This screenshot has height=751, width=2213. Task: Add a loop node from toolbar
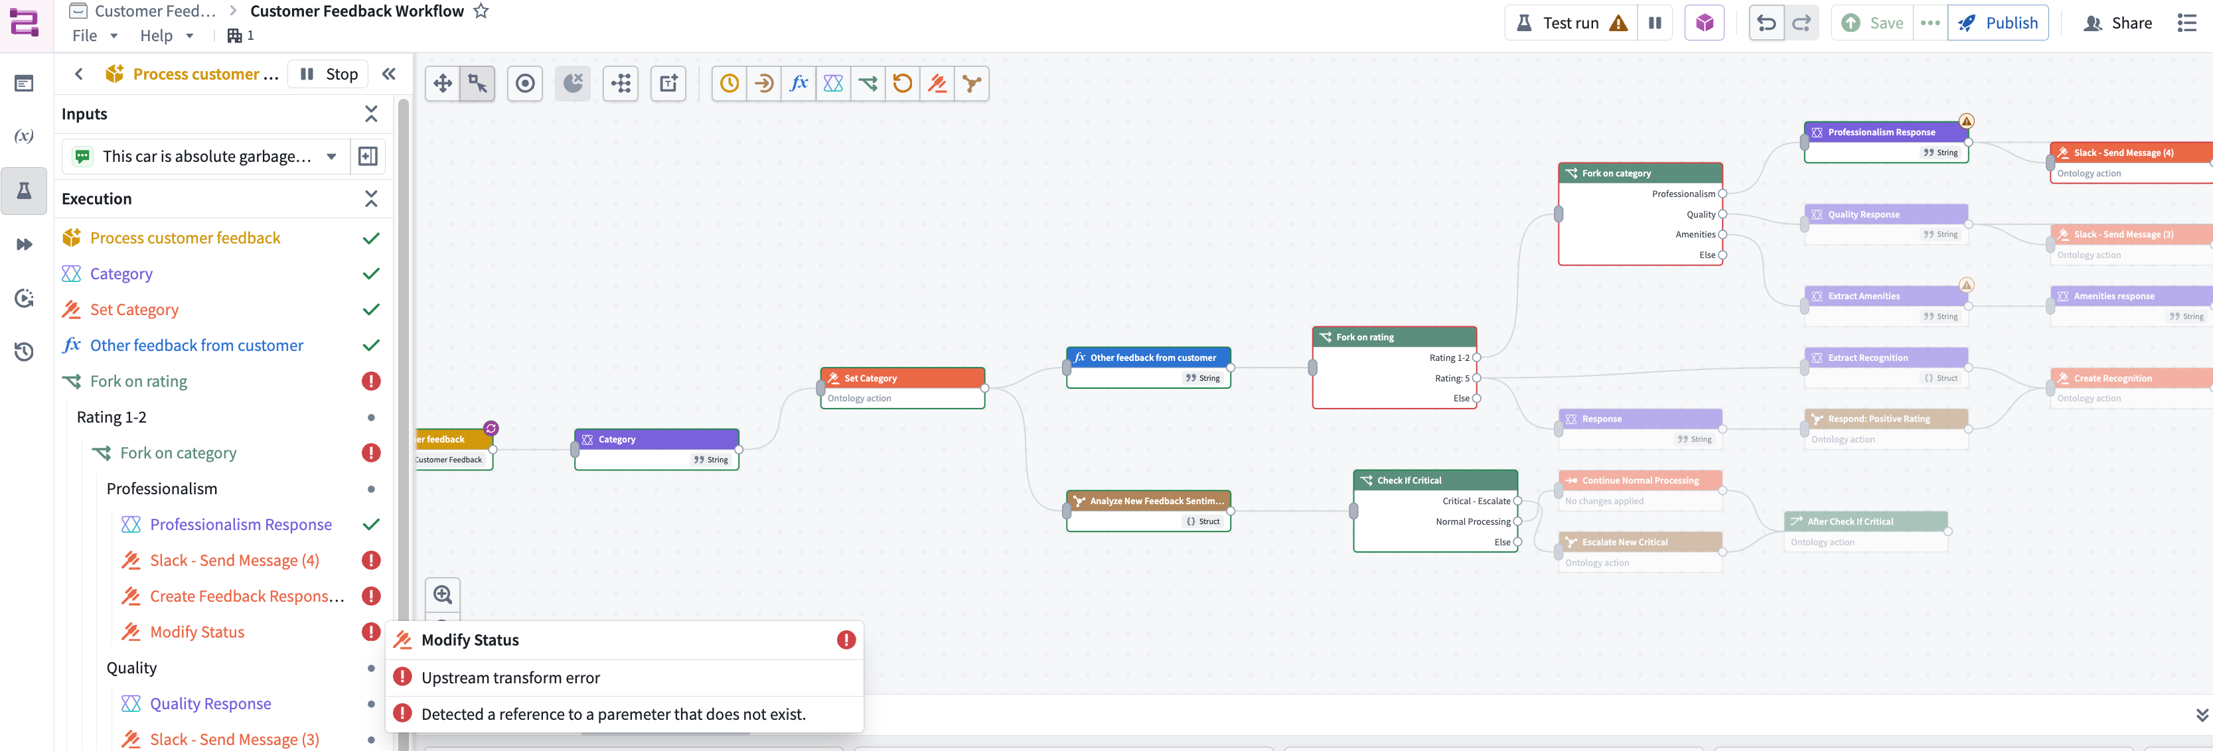(902, 83)
